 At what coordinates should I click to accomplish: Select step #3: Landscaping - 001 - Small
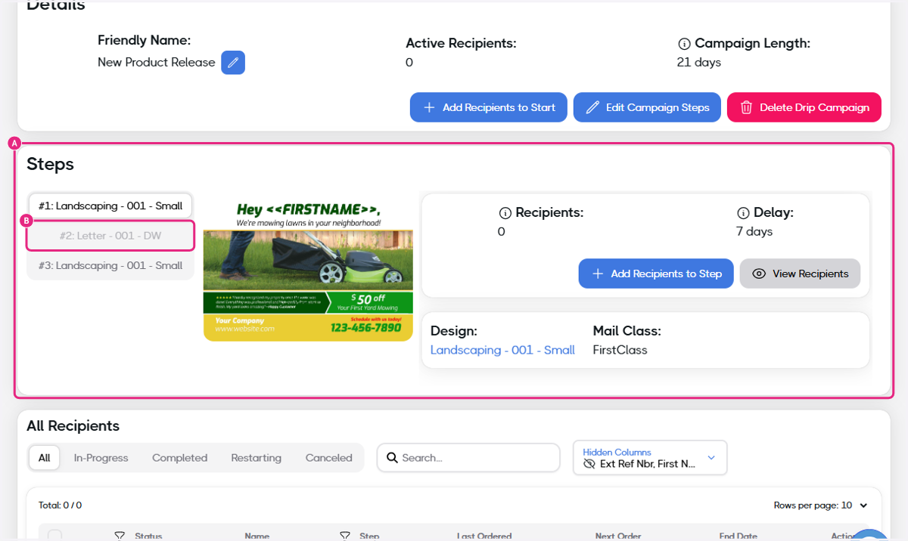[x=110, y=266]
